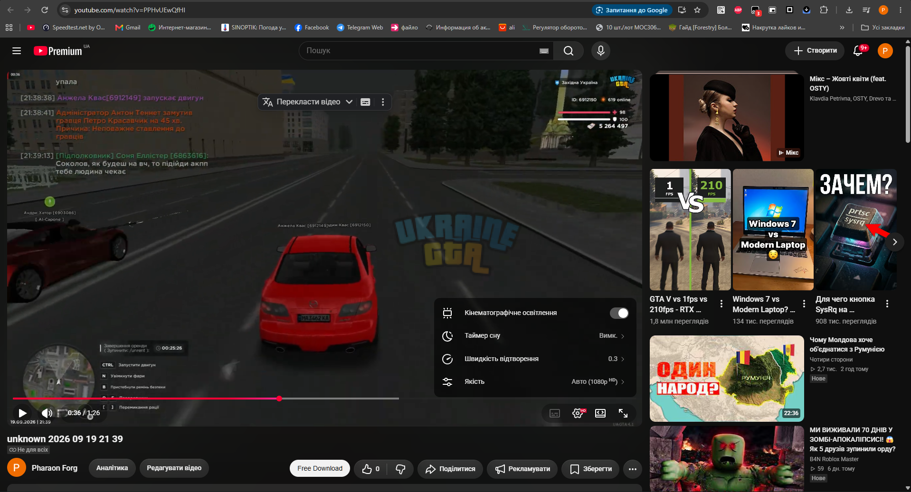Open МИ ВИЖИВАЛИ 70 ДНІВ video title

[x=853, y=439]
